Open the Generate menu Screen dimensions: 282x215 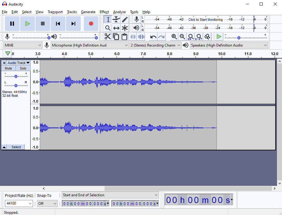[x=88, y=12]
